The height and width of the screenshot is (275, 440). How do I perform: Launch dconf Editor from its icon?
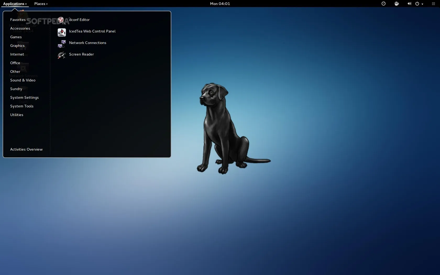point(61,20)
